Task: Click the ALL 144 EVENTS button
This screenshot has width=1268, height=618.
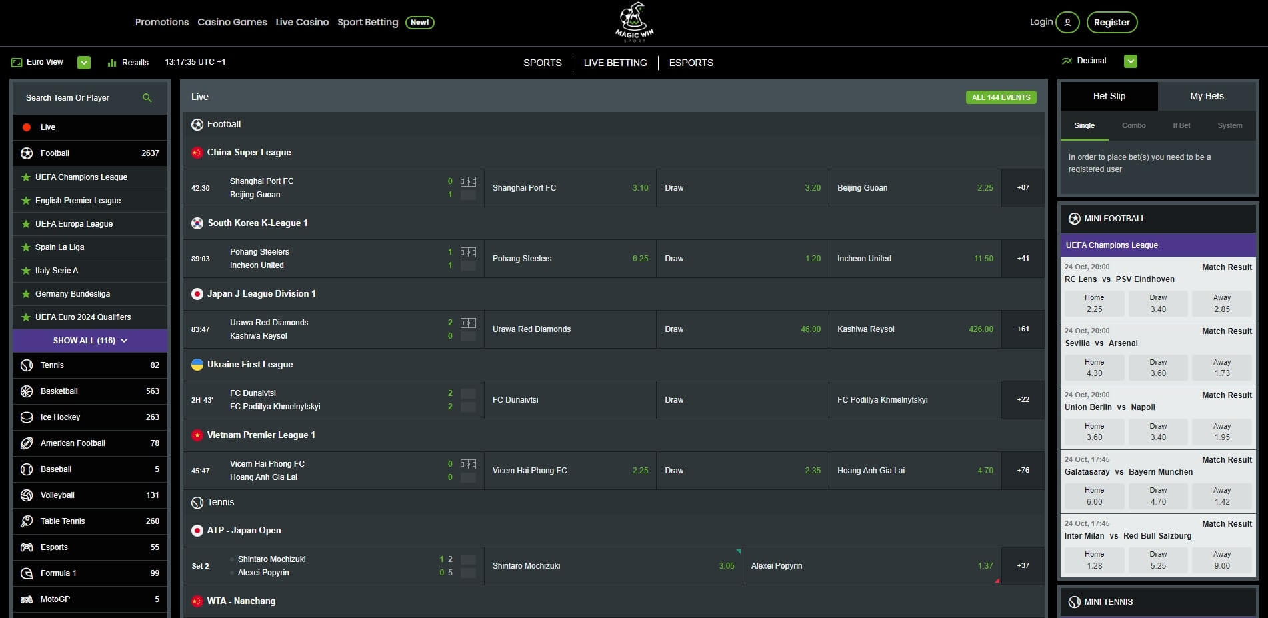Action: pyautogui.click(x=1001, y=97)
